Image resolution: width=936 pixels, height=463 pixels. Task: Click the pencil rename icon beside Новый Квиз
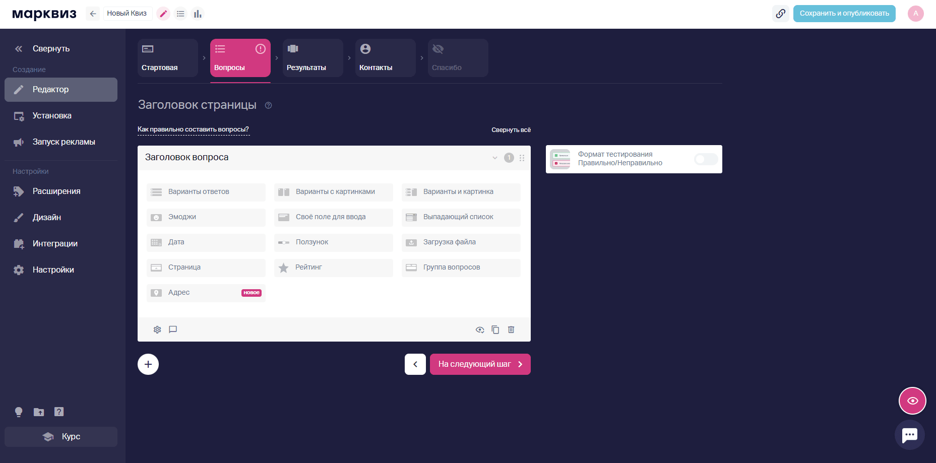(163, 14)
